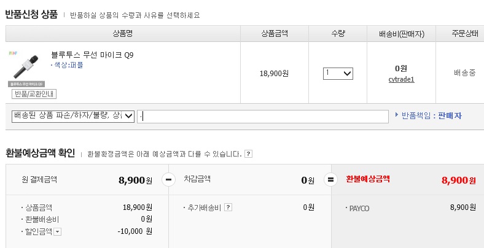The image size is (484, 248).
Task: Click the small logo above the product image
Action: [15, 53]
